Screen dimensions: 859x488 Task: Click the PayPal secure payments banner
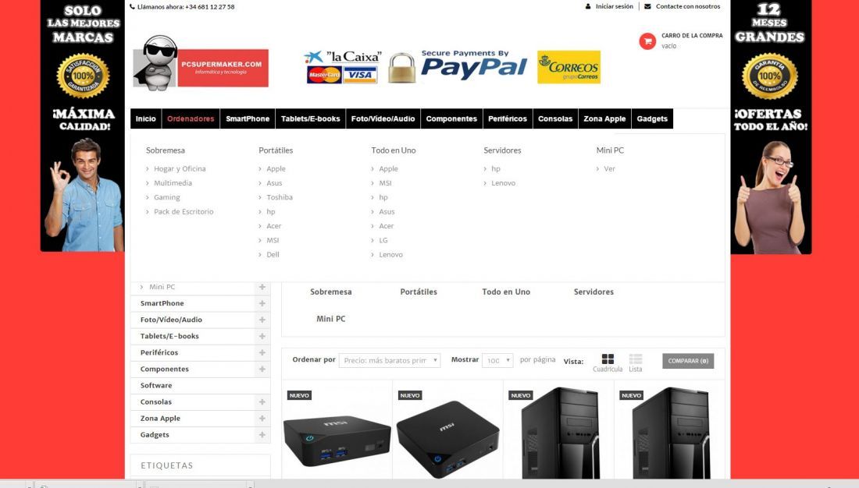[474, 65]
